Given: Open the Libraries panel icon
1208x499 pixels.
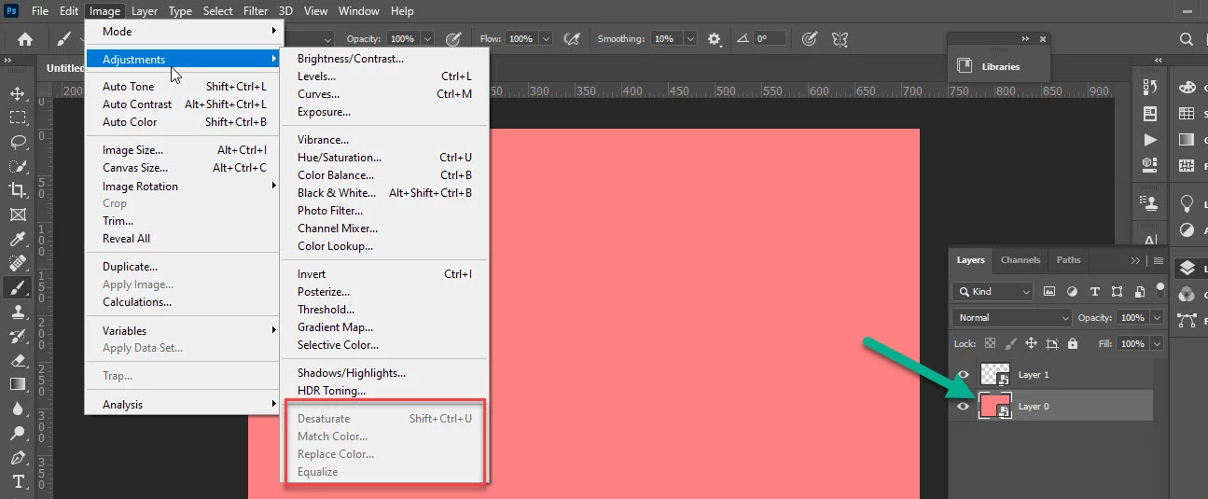Looking at the screenshot, I should (x=965, y=66).
